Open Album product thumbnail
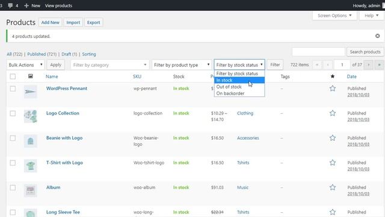This screenshot has height=217, width=385. point(31,190)
